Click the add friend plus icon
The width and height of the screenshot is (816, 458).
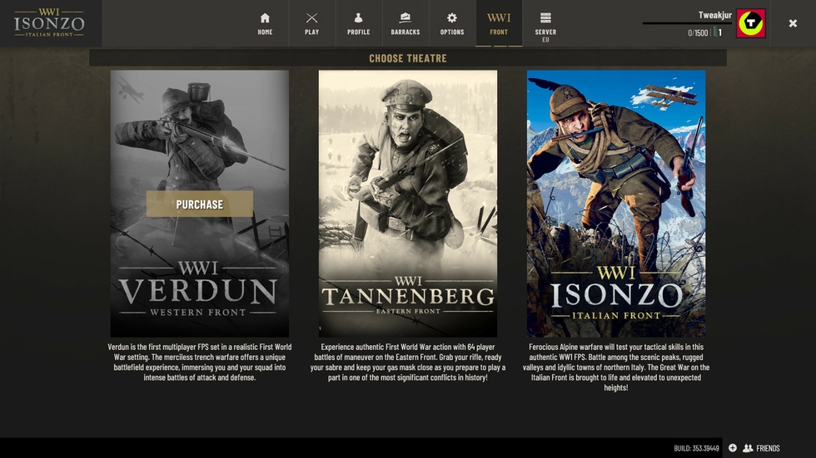pos(732,448)
